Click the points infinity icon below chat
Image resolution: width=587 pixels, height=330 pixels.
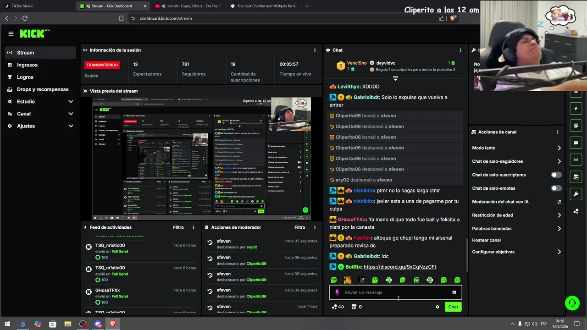338,307
